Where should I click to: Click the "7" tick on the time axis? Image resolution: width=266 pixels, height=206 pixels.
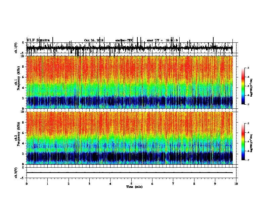click(173, 184)
